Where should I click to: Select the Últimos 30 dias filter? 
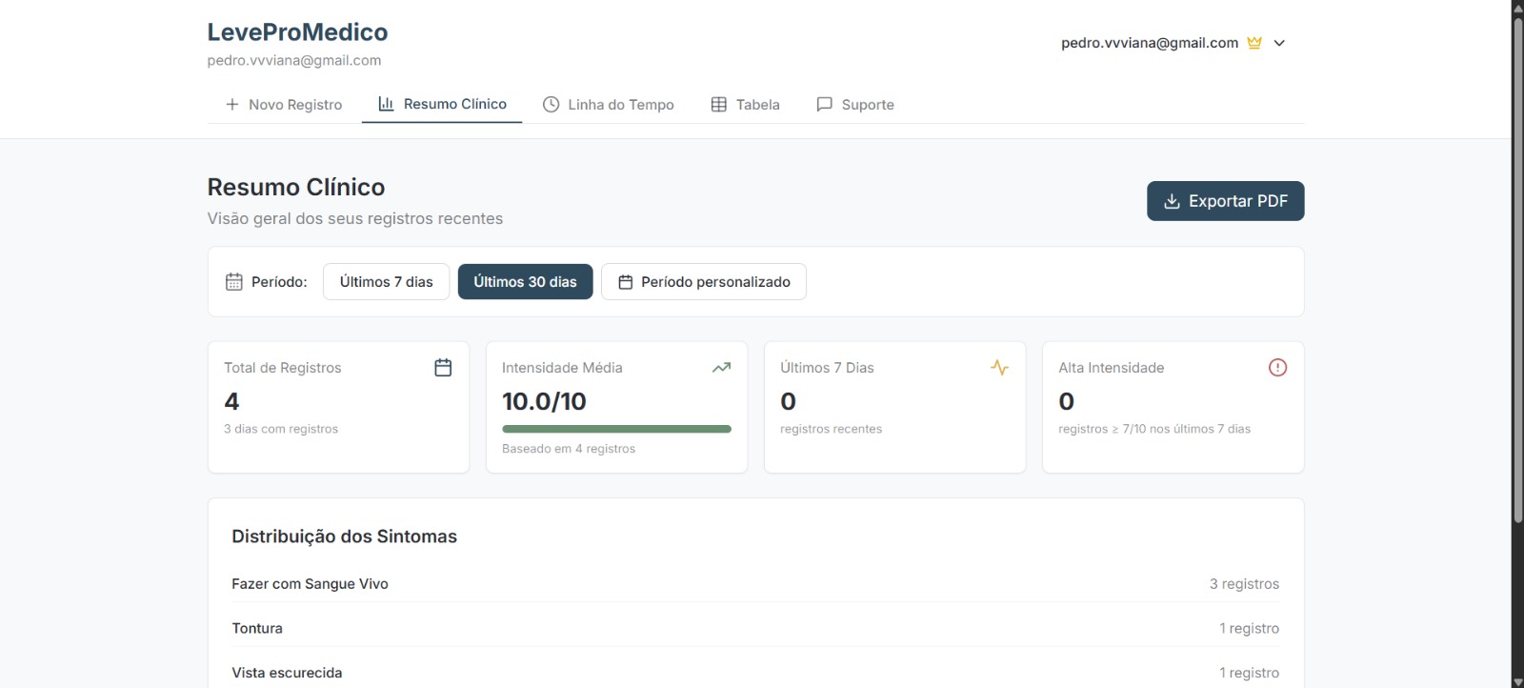[x=525, y=282]
